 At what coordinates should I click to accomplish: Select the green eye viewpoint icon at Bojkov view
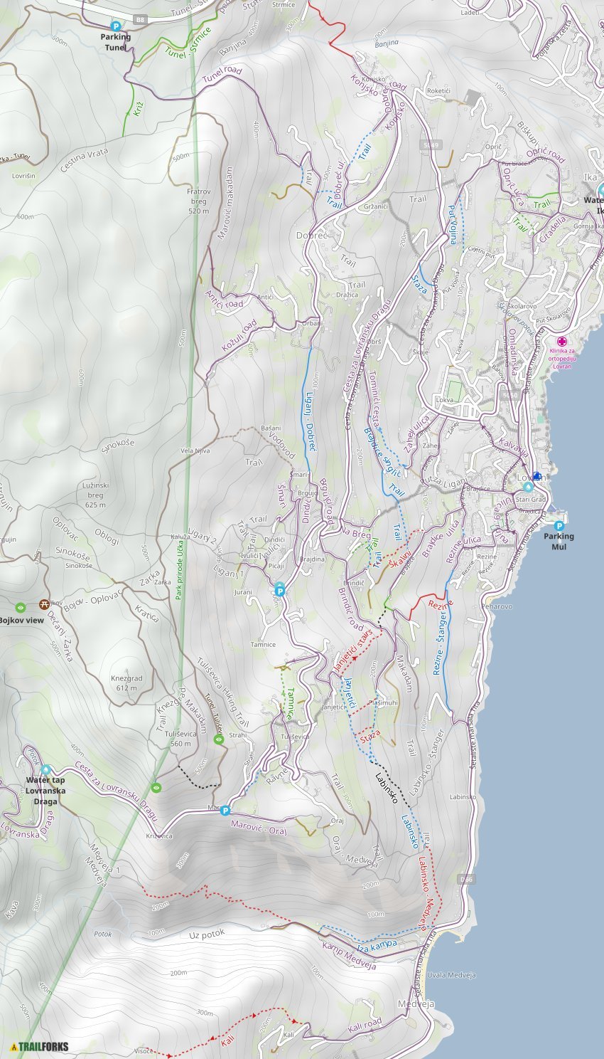(20, 608)
